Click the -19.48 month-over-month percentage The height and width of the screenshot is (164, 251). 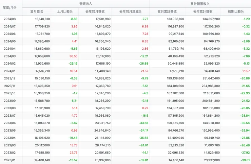click(x=73, y=138)
